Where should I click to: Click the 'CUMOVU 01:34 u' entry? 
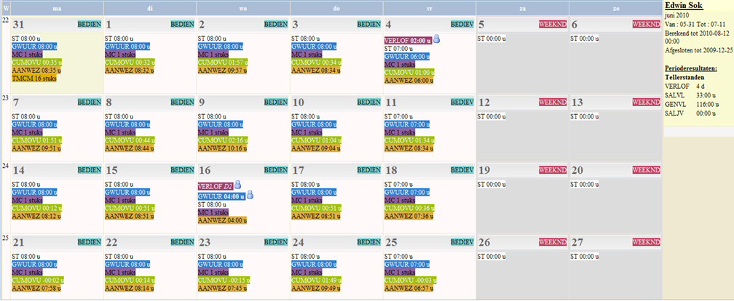pos(408,140)
